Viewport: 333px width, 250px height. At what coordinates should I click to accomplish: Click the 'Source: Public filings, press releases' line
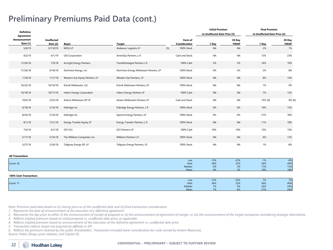[44, 234]
